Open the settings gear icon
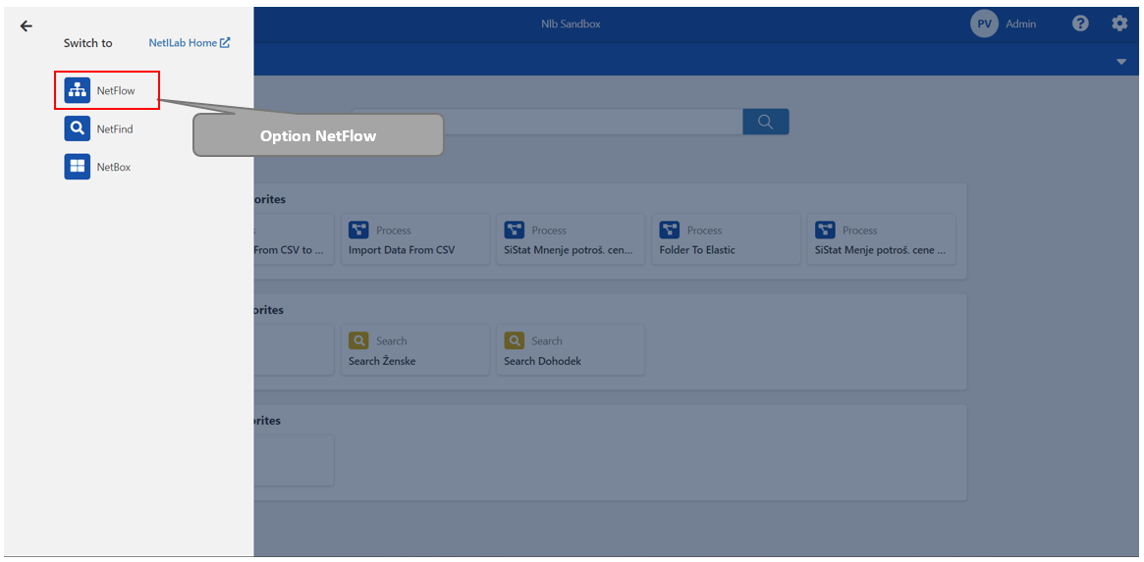The height and width of the screenshot is (562, 1144). pos(1119,24)
